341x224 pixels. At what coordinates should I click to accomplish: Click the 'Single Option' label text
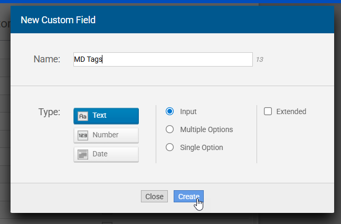(x=202, y=147)
